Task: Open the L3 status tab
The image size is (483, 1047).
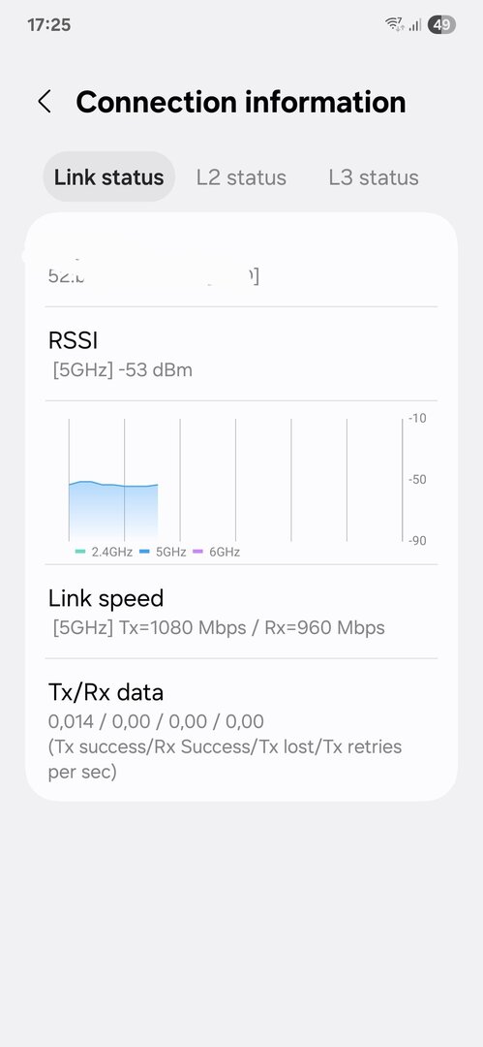Action: 374,177
